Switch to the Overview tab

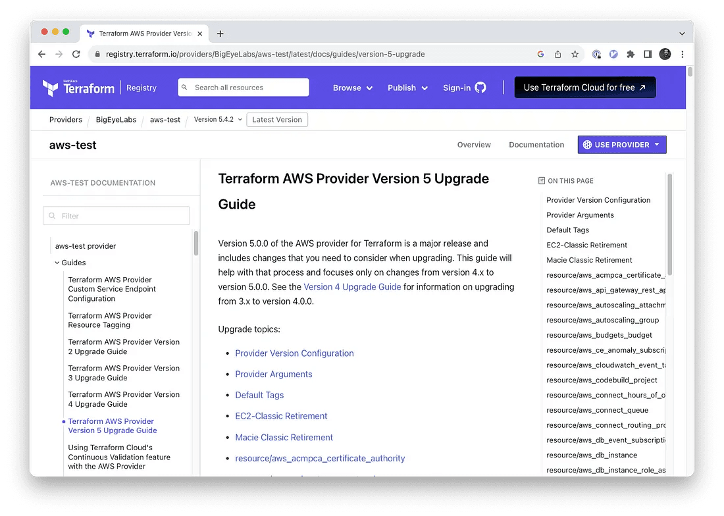(x=474, y=144)
